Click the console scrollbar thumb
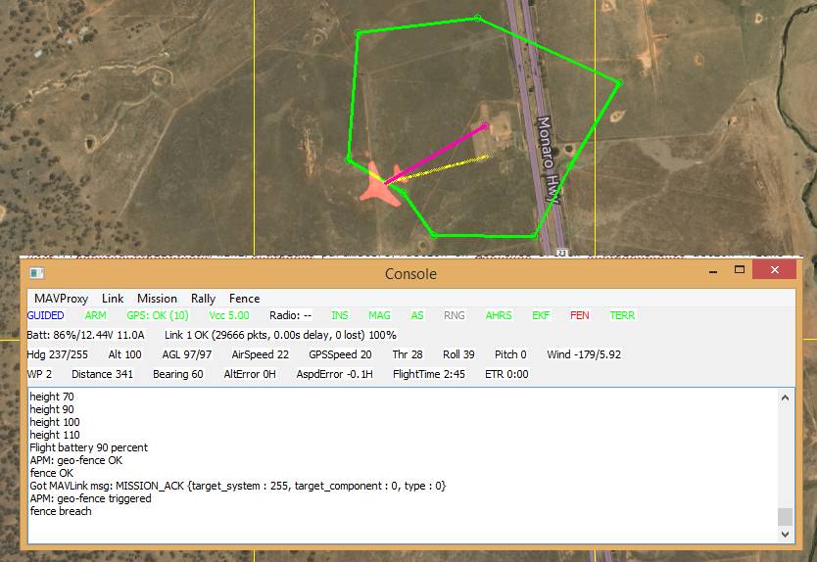Image resolution: width=817 pixels, height=562 pixels. click(784, 517)
